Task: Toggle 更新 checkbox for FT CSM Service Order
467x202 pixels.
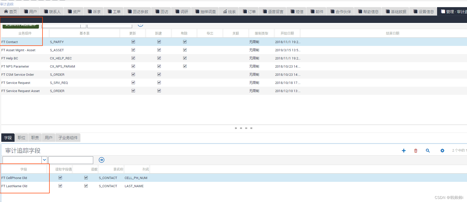Action: click(x=133, y=74)
